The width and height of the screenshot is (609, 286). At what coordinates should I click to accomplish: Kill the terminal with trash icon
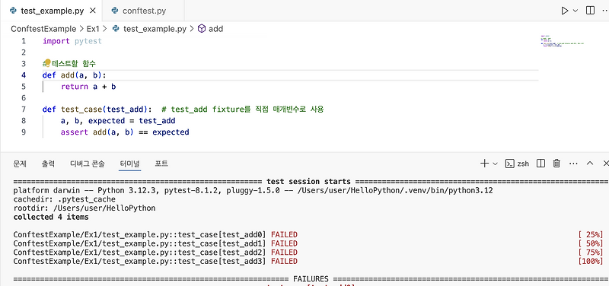pos(556,164)
